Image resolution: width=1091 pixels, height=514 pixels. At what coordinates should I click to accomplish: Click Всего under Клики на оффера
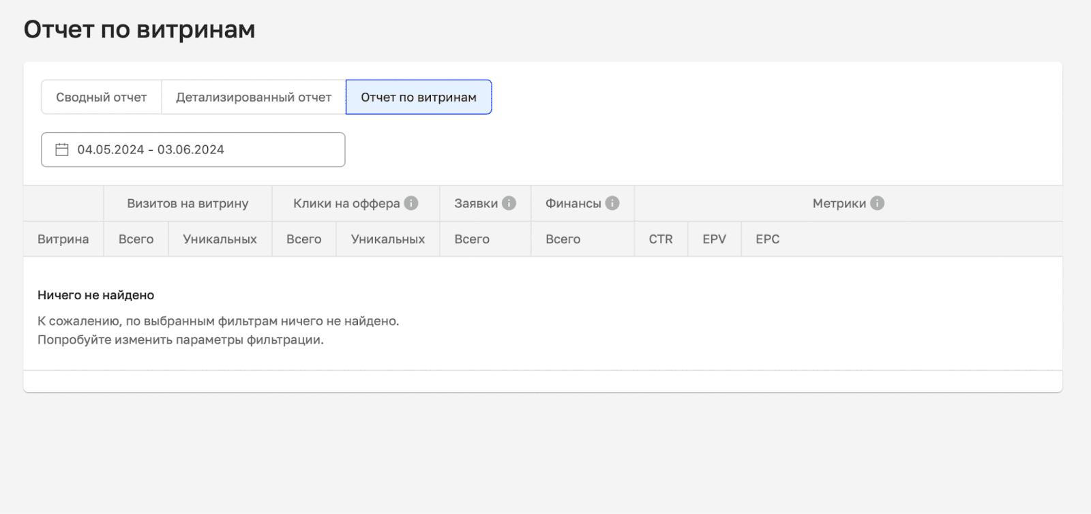tap(303, 239)
